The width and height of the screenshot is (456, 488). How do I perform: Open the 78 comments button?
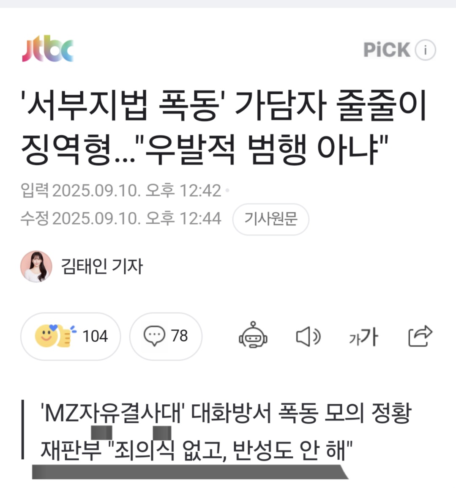point(166,336)
